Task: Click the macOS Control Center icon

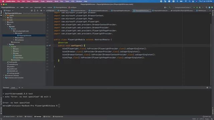Action: 193,1
